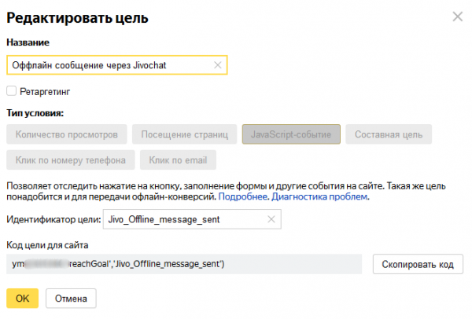Click the Идентификатор цели: label
This screenshot has height=319, width=472.
point(53,219)
